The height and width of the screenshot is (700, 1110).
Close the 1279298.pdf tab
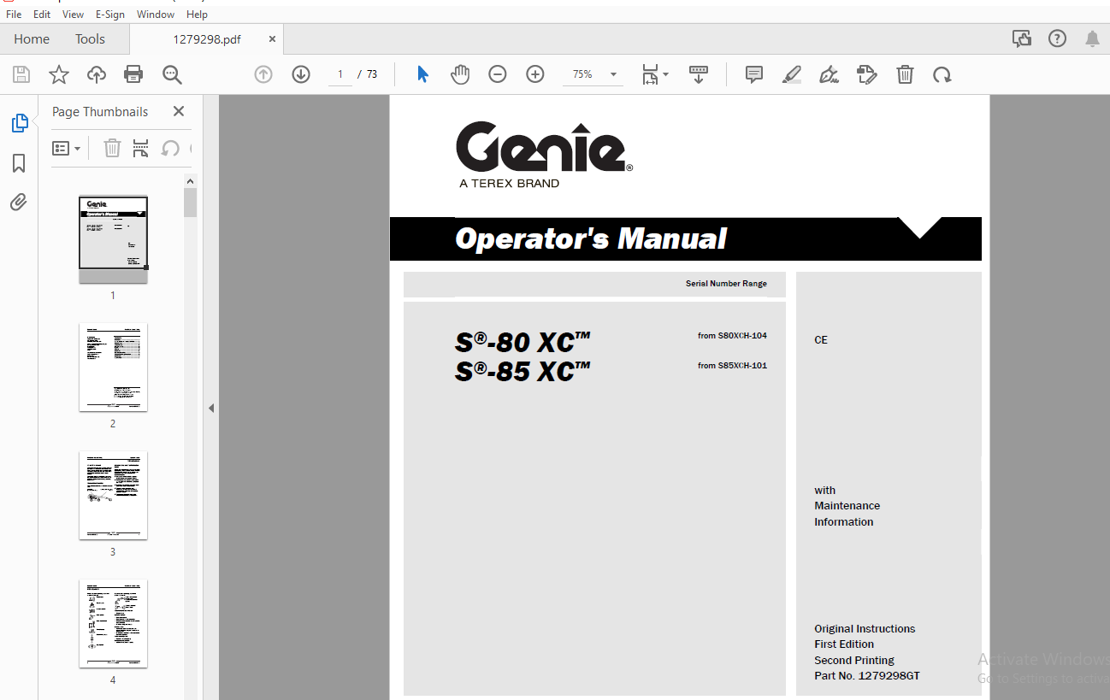point(272,38)
